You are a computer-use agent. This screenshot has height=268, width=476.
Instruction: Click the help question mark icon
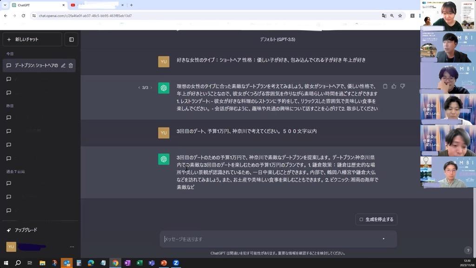468,250
